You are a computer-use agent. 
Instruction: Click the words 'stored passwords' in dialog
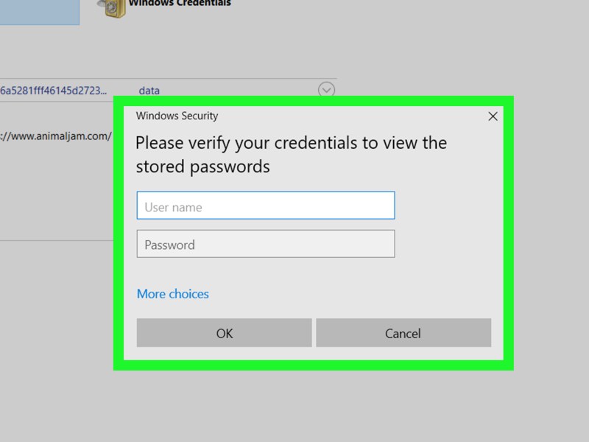[x=203, y=166]
